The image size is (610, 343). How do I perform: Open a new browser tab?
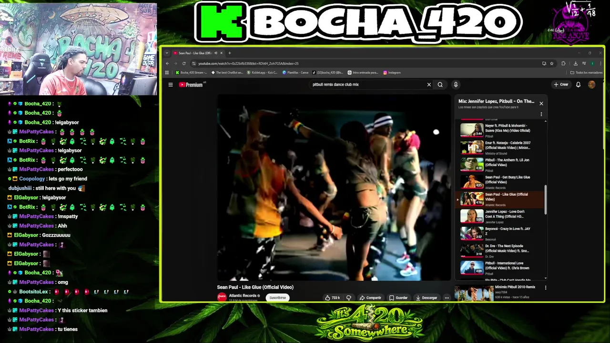[230, 53]
